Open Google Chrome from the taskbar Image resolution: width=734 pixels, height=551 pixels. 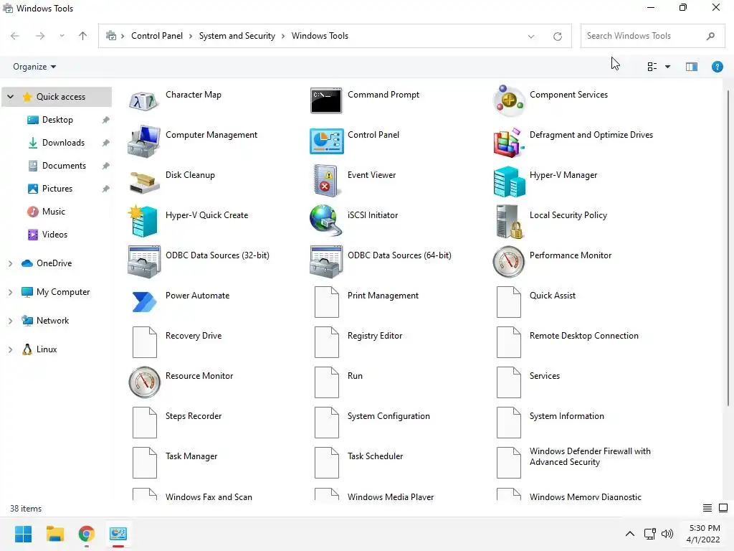[x=86, y=534]
